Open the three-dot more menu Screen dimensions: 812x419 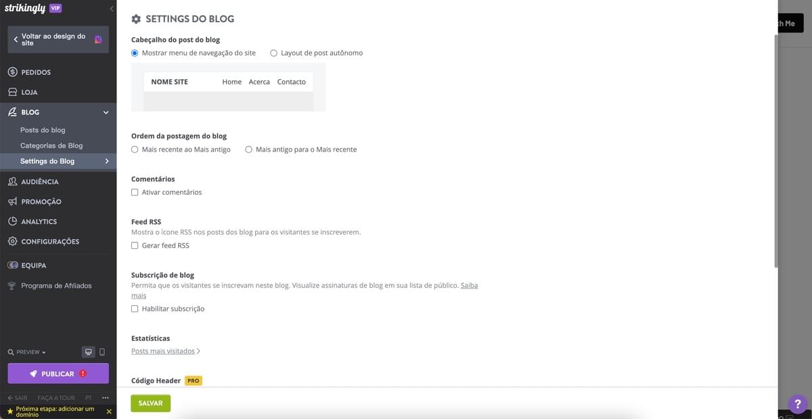[106, 398]
